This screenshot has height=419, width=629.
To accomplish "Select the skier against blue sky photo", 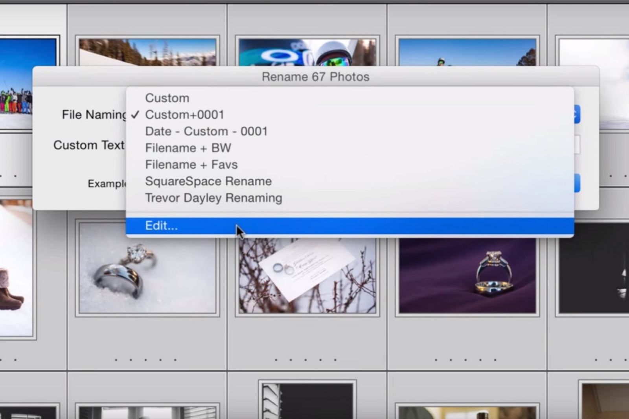I will point(467,52).
